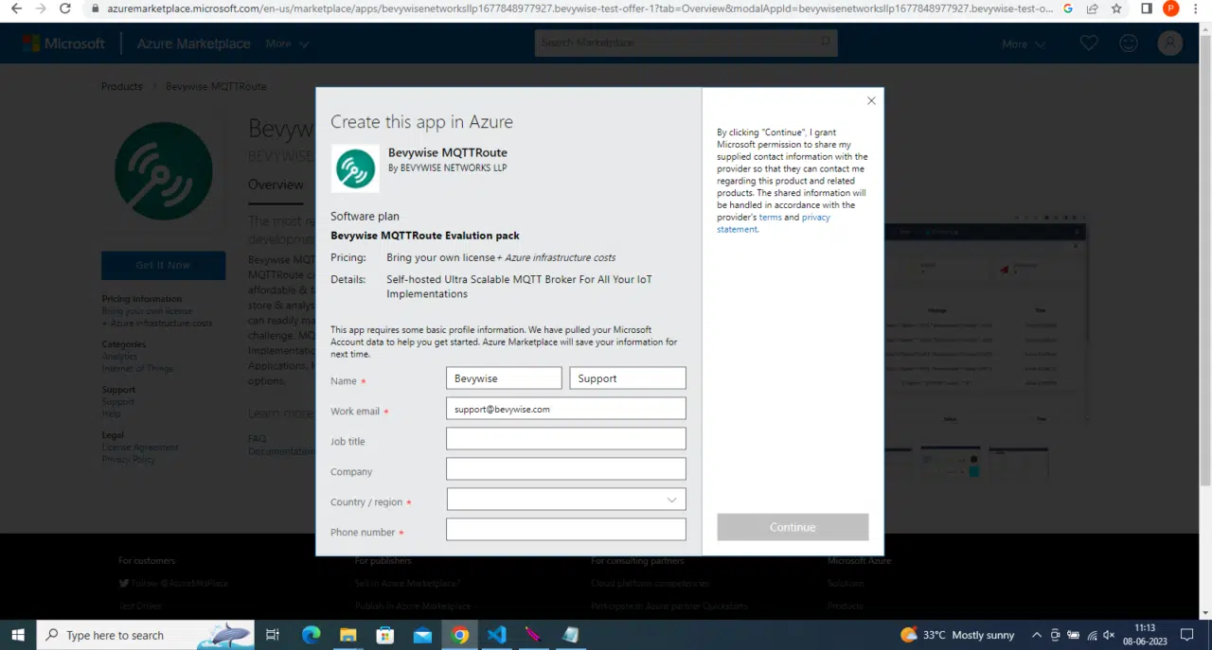Image resolution: width=1212 pixels, height=650 pixels.
Task: Open the Chrome three-dot menu
Action: 1197,9
